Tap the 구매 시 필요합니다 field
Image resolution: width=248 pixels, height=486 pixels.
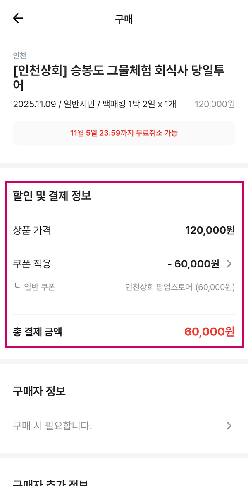tap(52, 426)
